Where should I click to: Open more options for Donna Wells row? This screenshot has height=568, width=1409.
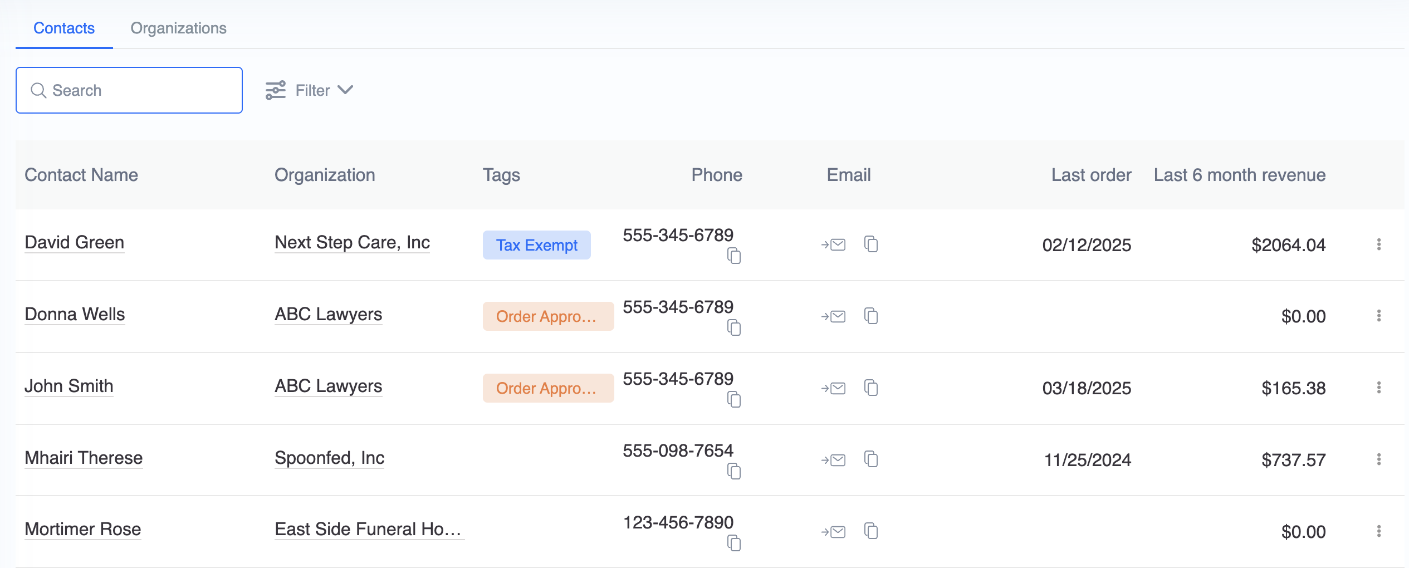point(1379,316)
